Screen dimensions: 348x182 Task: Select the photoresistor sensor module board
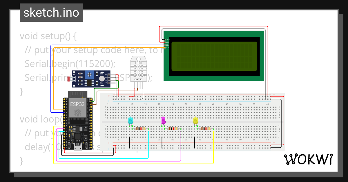coord(91,79)
